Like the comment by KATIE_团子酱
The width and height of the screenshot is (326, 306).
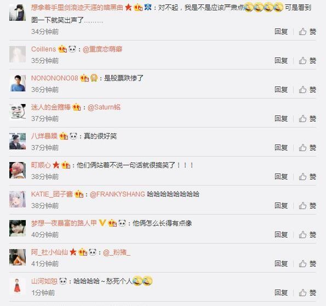point(307,206)
